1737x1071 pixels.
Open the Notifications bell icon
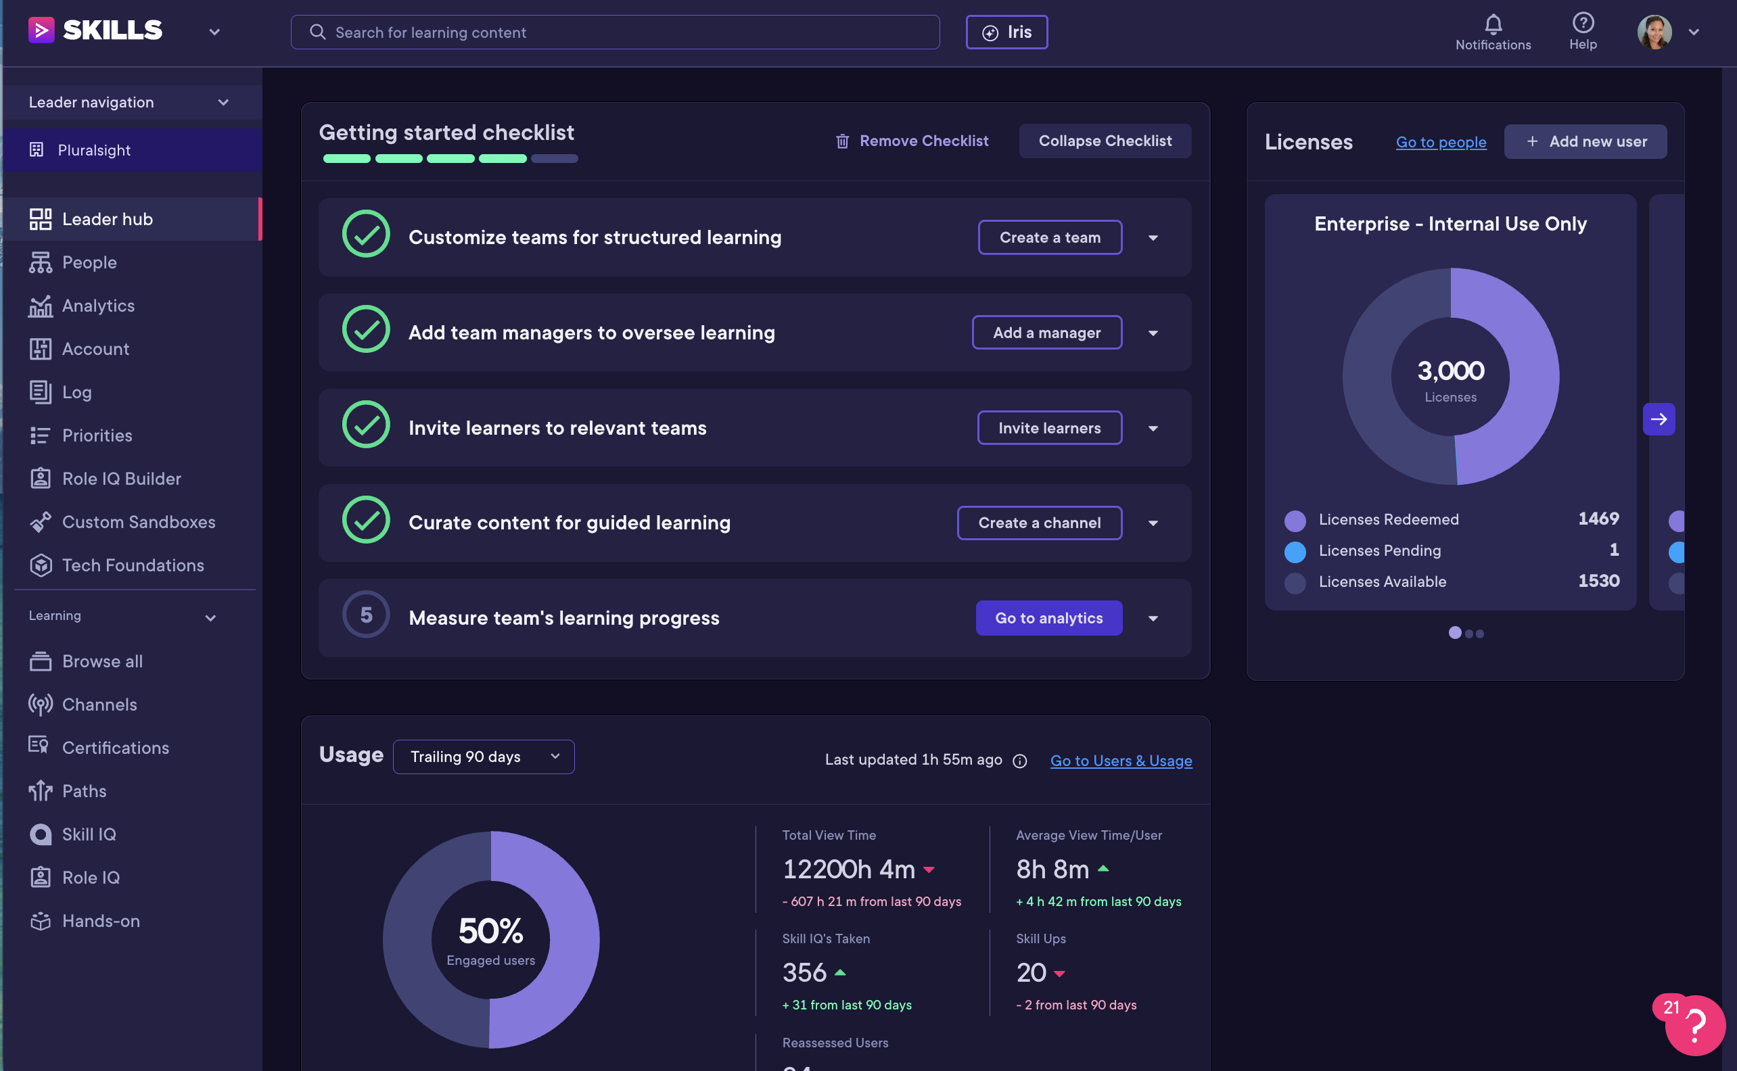click(x=1493, y=25)
